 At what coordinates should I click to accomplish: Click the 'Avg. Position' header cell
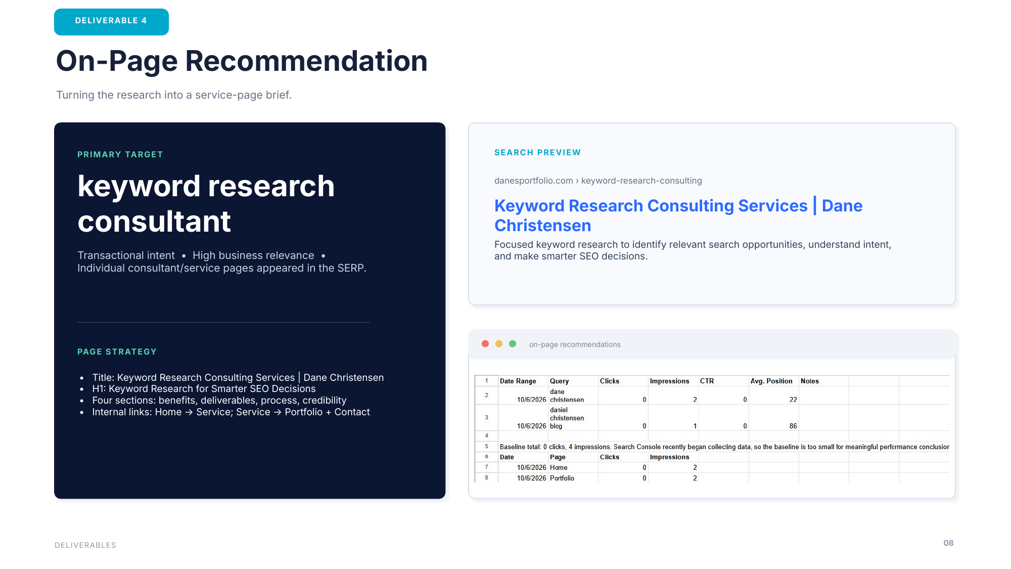coord(773,381)
